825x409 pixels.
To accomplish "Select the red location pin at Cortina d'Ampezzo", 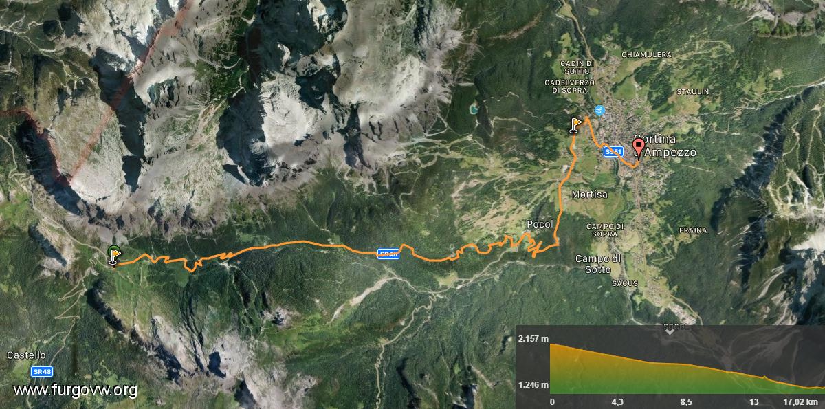I will coord(638,148).
